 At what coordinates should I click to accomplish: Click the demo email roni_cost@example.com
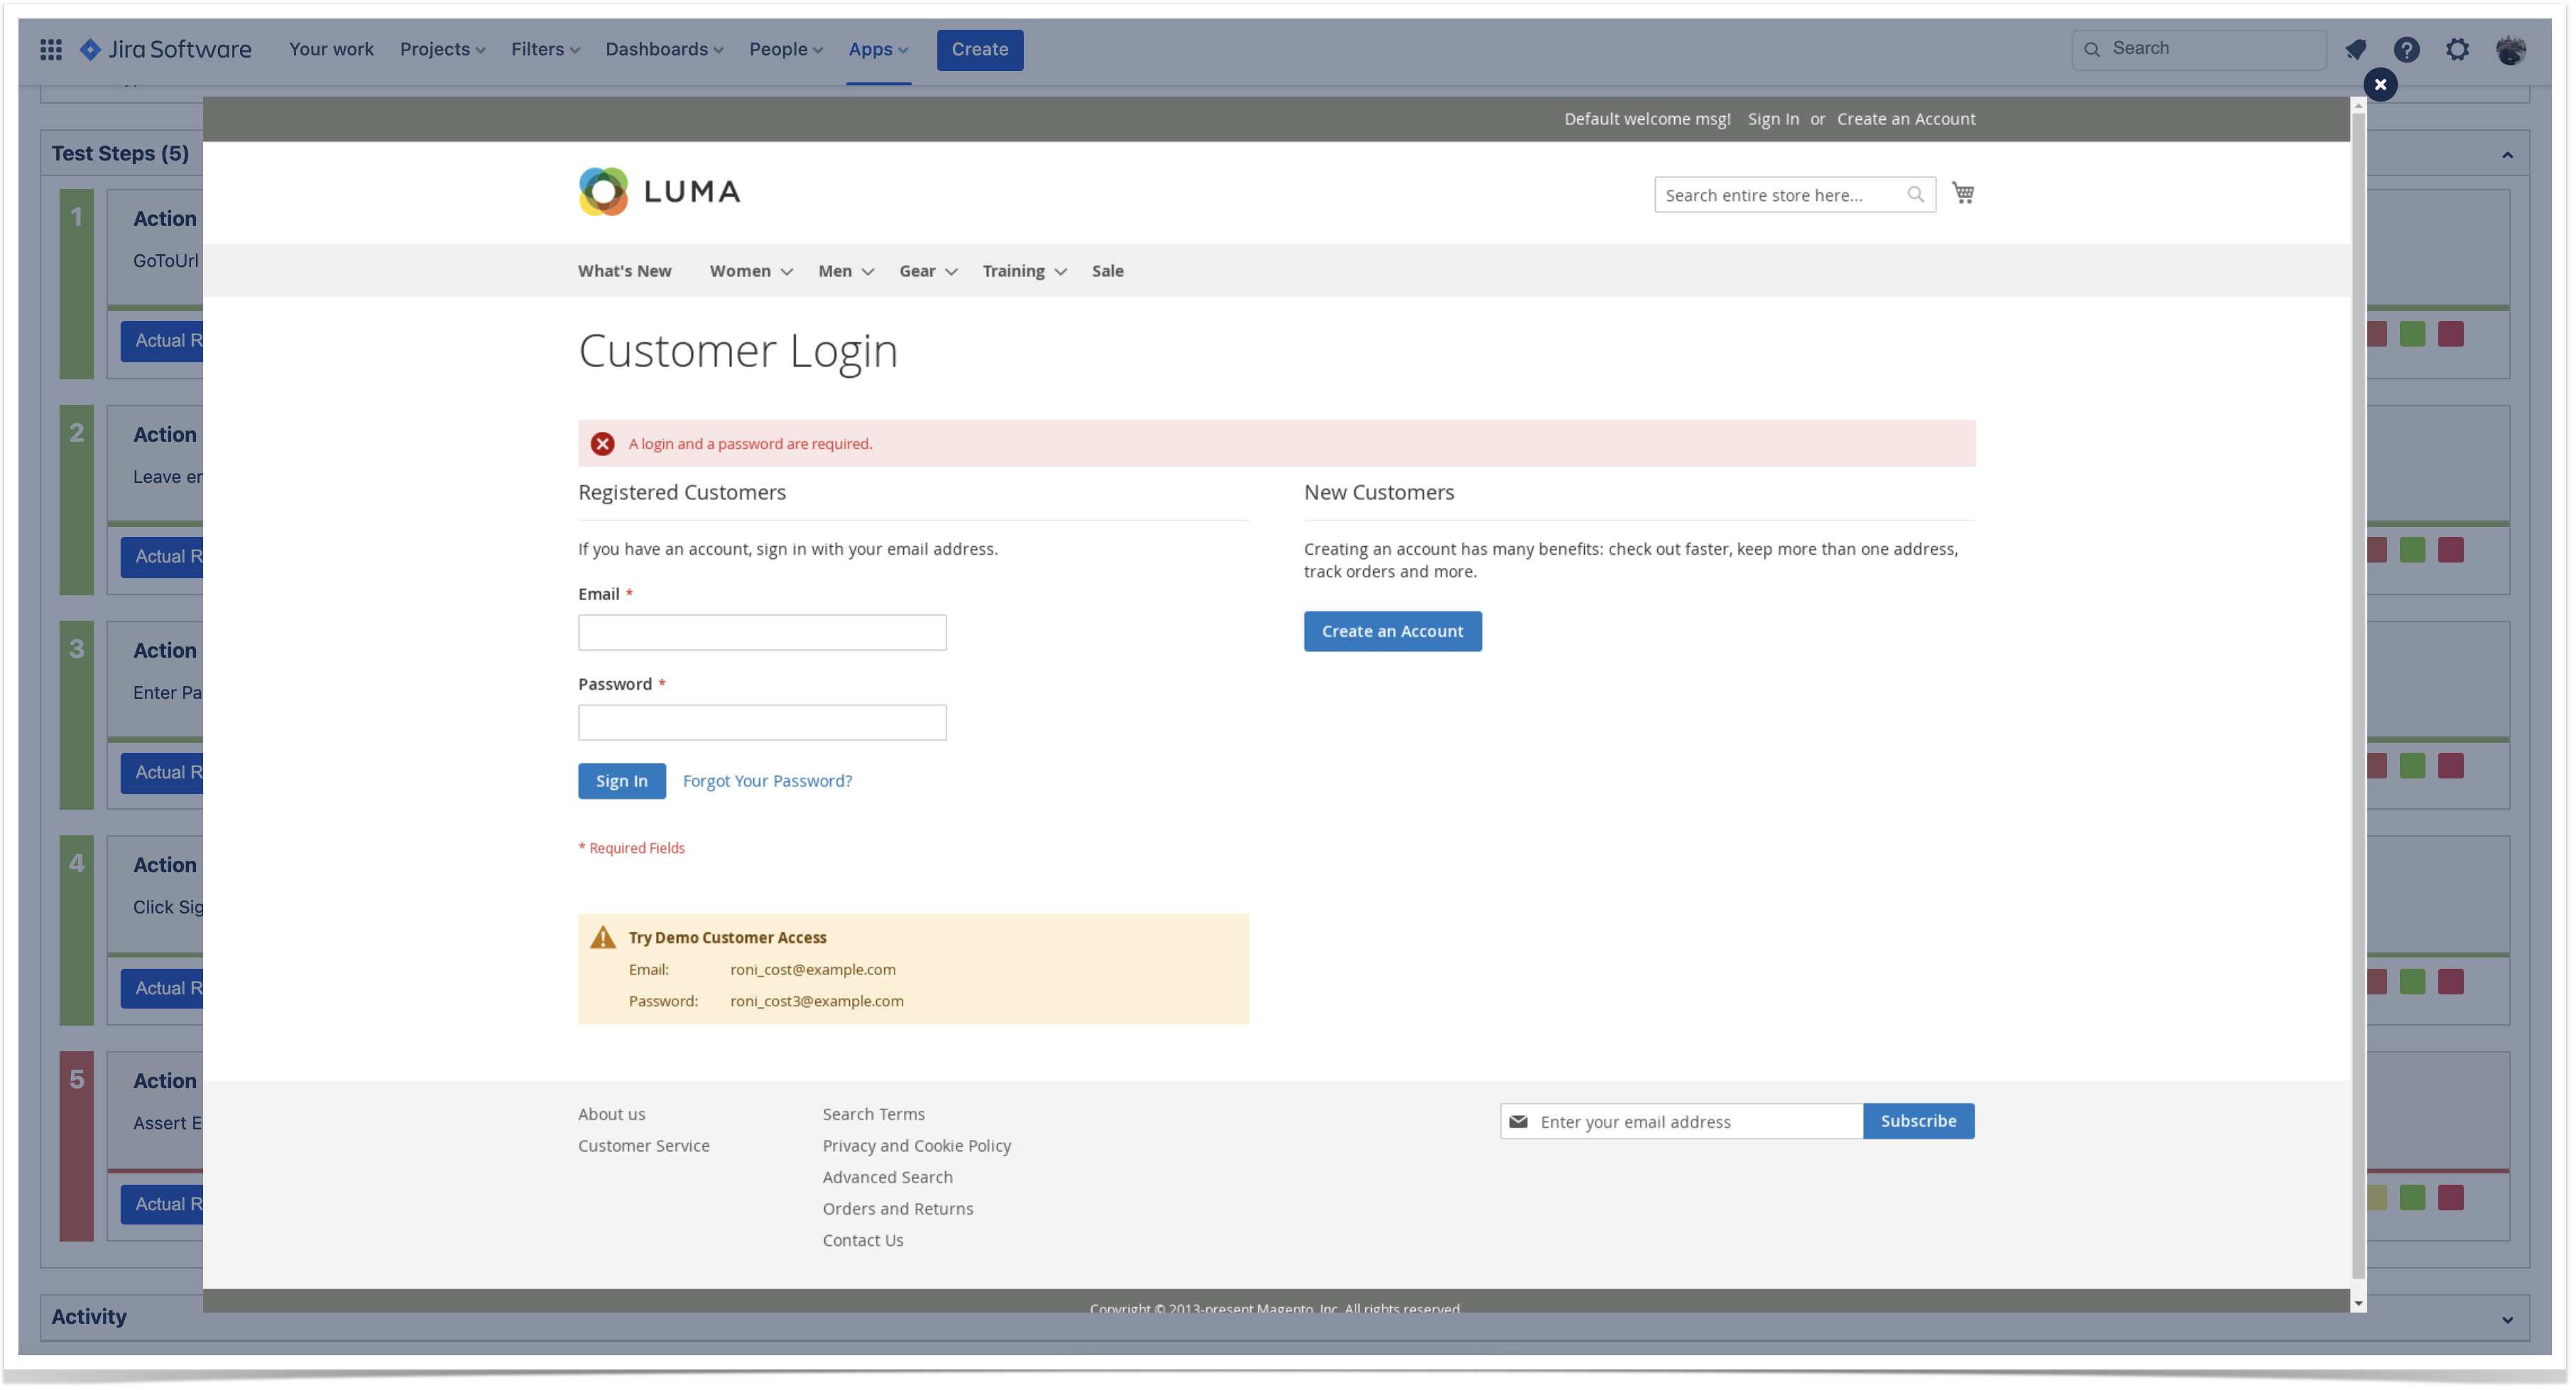coord(812,969)
